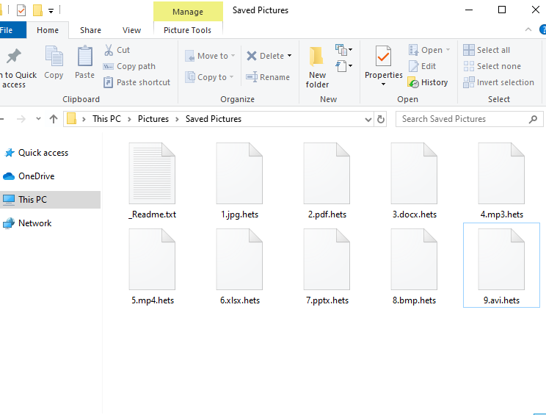The height and width of the screenshot is (415, 546).
Task: Expand the Delete dropdown arrow
Action: (x=289, y=56)
